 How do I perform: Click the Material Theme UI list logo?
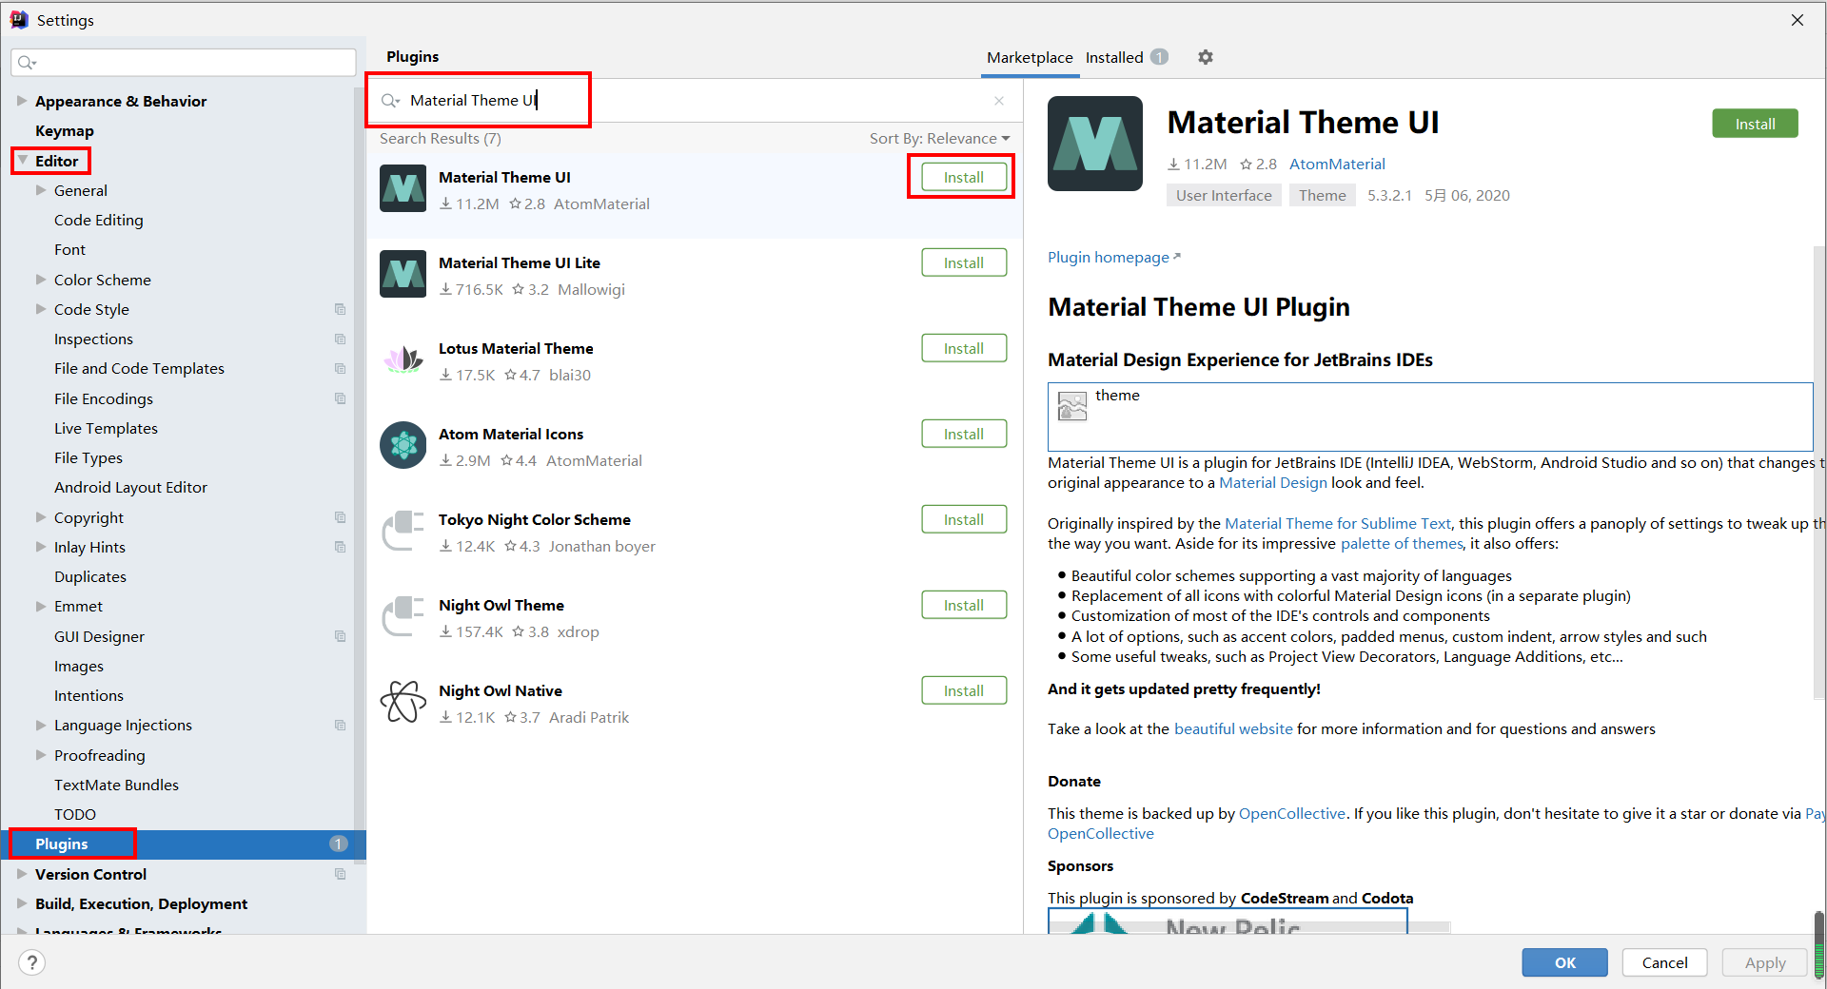click(403, 188)
